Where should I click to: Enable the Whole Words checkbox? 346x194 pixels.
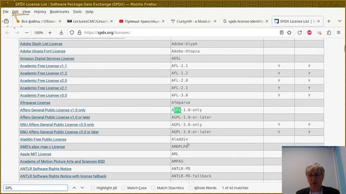coord(190,188)
